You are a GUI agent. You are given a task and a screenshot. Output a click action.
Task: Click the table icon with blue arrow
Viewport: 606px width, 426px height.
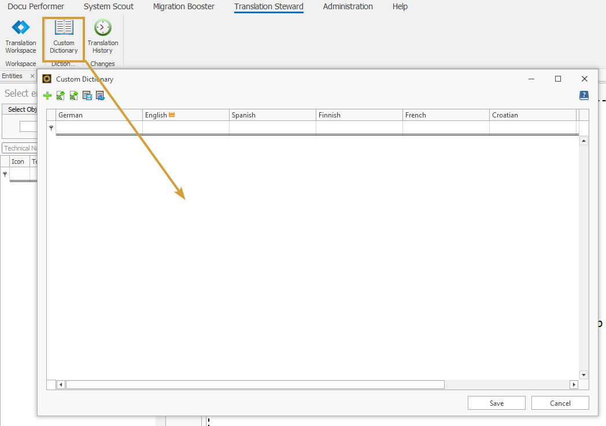100,96
